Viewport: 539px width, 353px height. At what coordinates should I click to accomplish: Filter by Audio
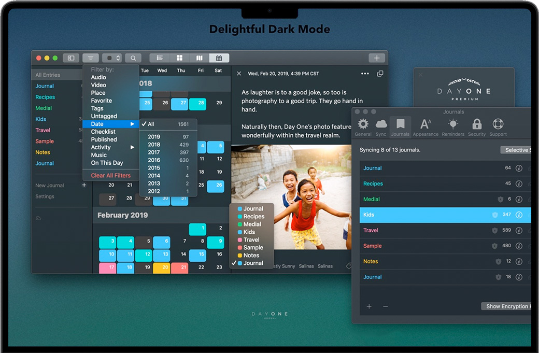pyautogui.click(x=98, y=77)
